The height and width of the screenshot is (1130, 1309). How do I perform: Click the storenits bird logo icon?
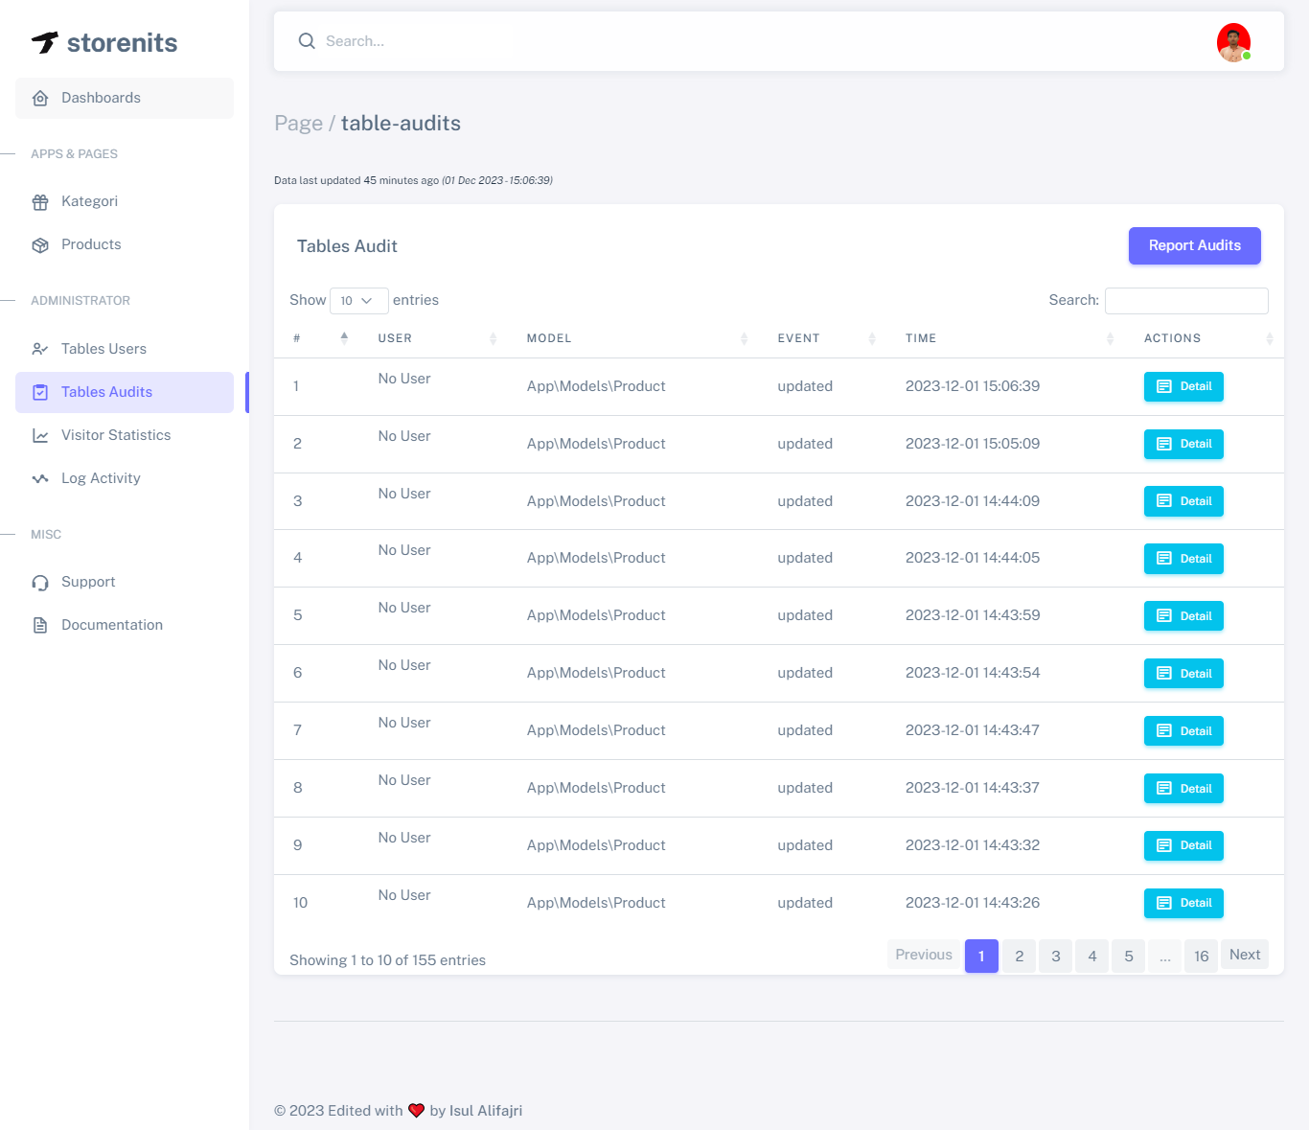pos(45,42)
